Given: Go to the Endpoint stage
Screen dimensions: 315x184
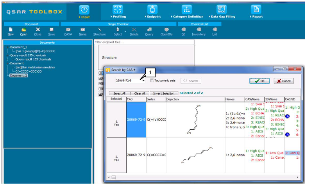Looking at the screenshot, I should tap(152, 12).
